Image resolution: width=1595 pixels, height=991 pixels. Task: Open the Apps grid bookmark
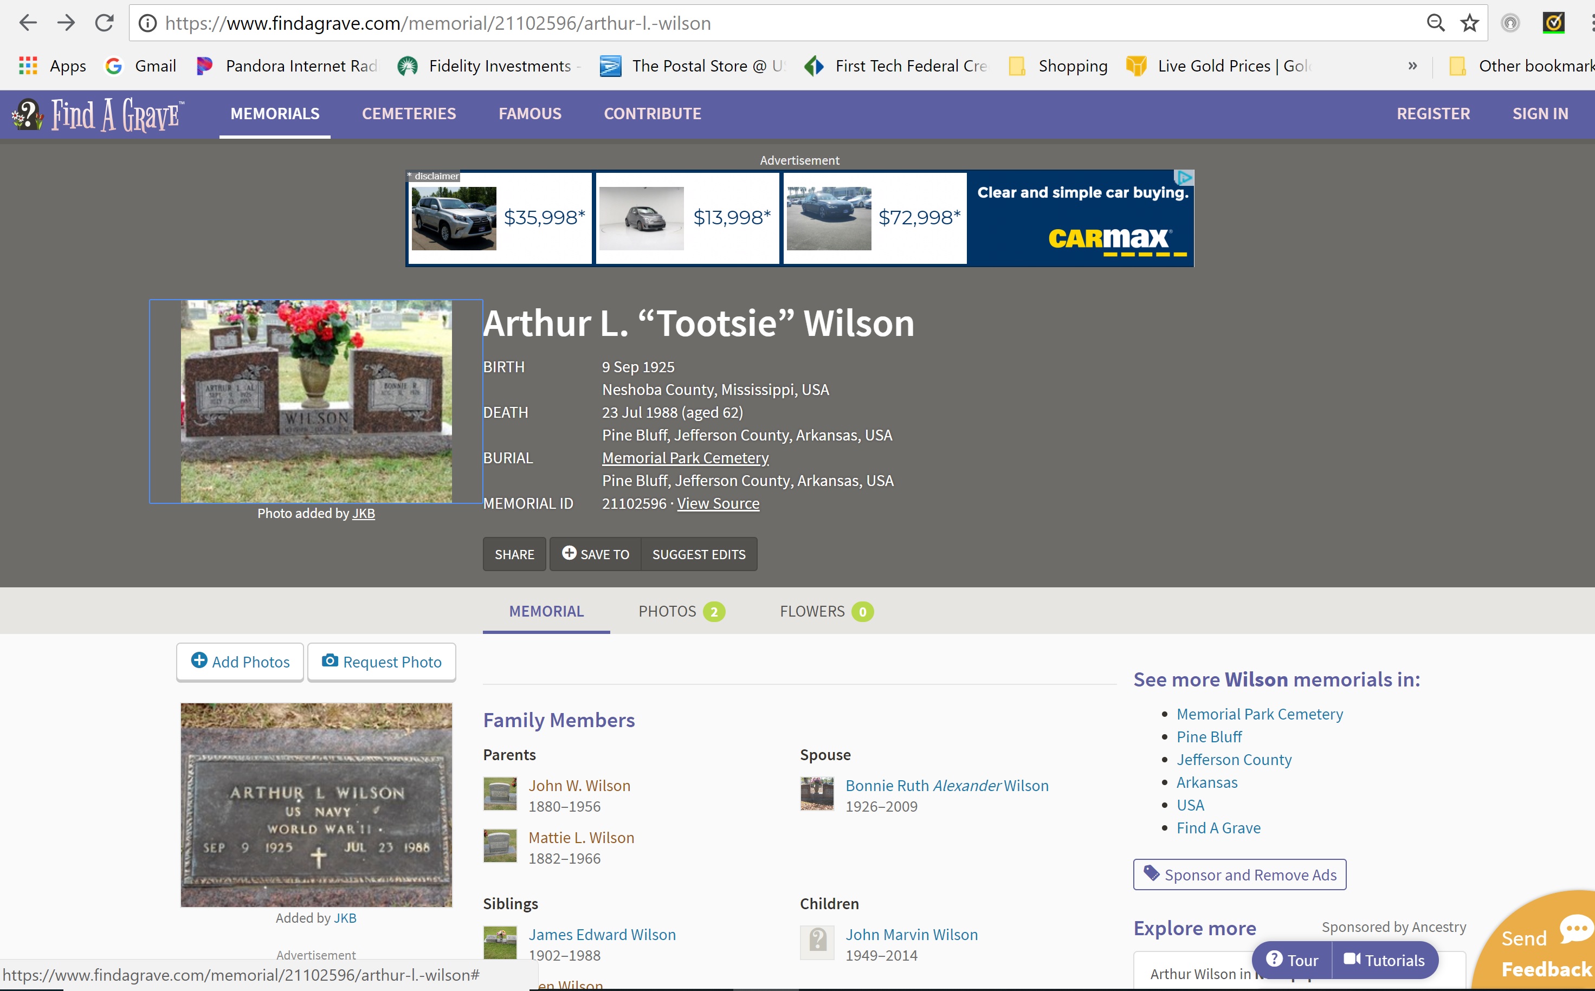(52, 66)
